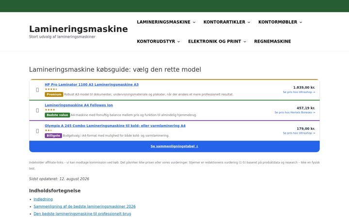Open the KONTORARTIKLER menu item

(224, 22)
